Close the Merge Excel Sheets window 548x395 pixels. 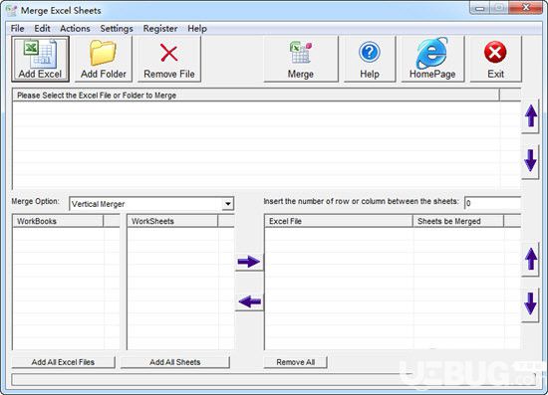pos(526,7)
